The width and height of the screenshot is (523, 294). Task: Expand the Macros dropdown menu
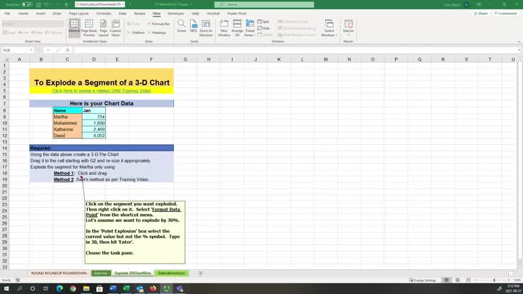(x=348, y=28)
